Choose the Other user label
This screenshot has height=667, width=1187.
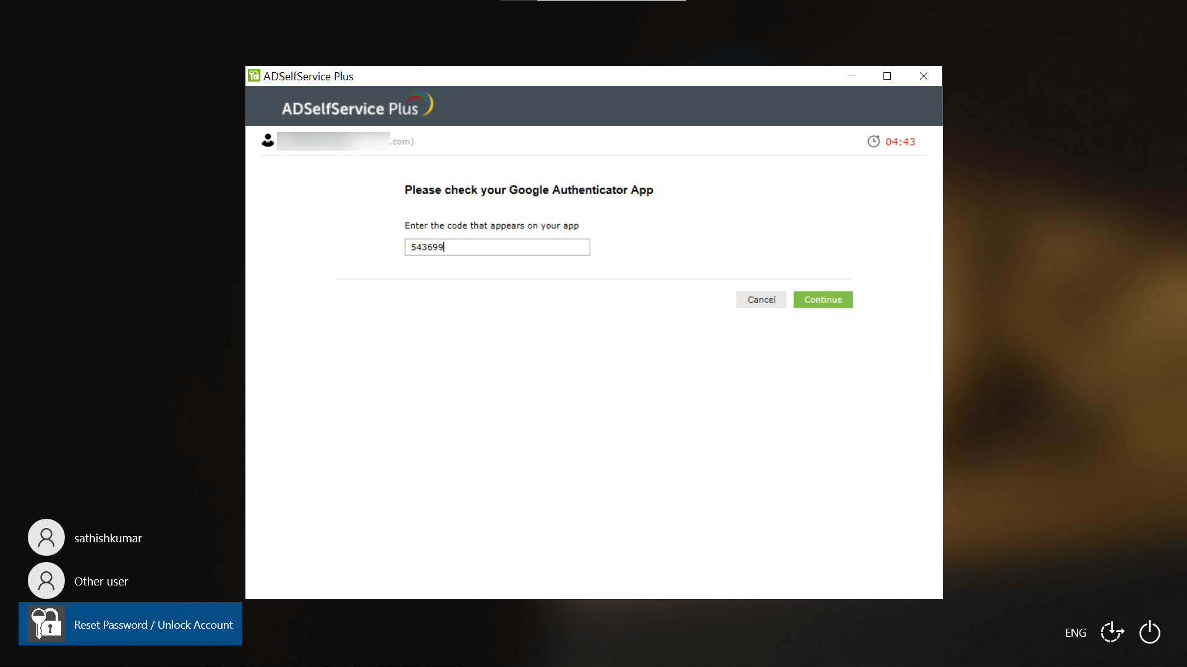coord(101,581)
